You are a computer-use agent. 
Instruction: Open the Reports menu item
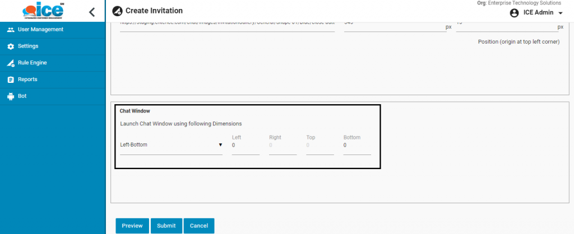tap(27, 79)
